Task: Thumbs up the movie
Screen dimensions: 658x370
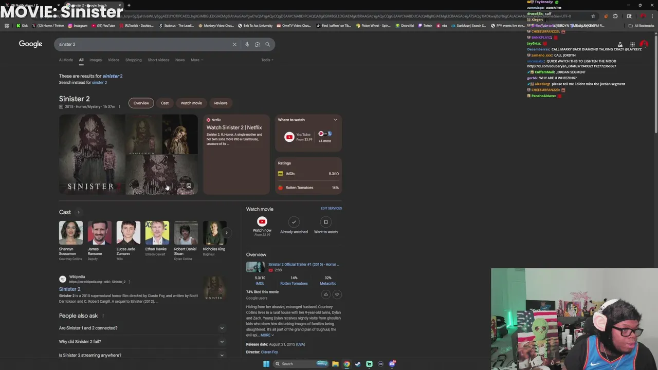Action: tap(325, 294)
